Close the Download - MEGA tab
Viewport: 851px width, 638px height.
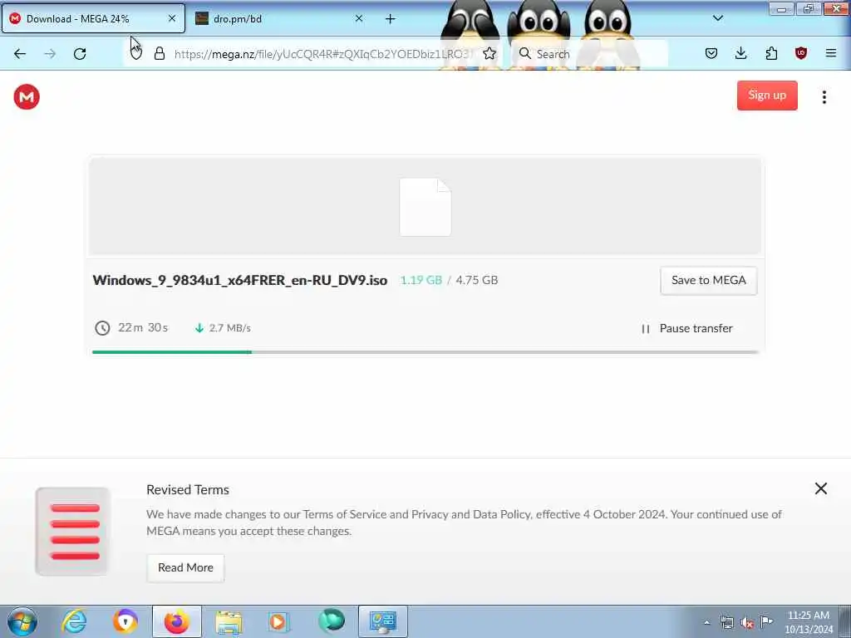pos(172,18)
